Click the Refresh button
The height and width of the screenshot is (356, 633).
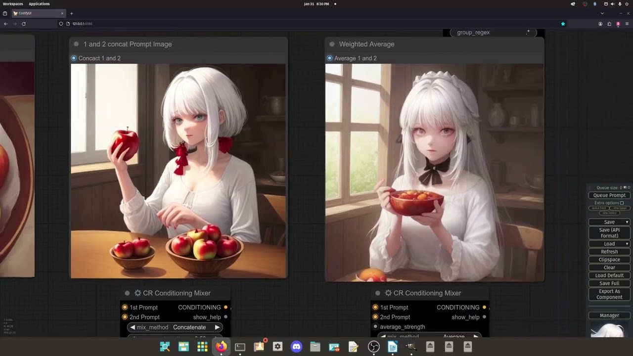click(609, 252)
